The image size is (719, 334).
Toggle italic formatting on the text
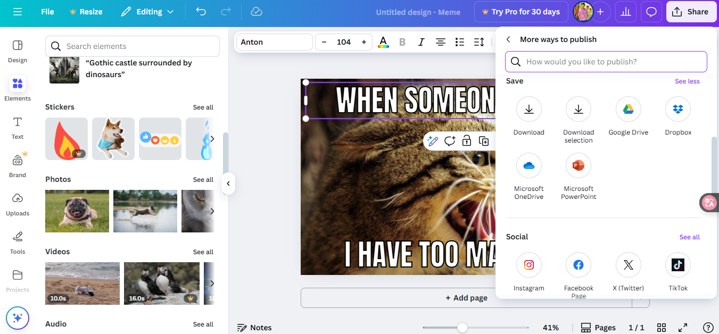point(421,41)
